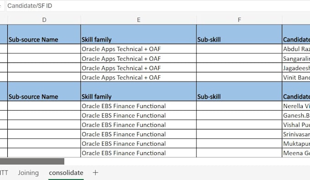Screen dimensions: 310x180
Task: Select the first Skill family header cell
Action: point(139,34)
